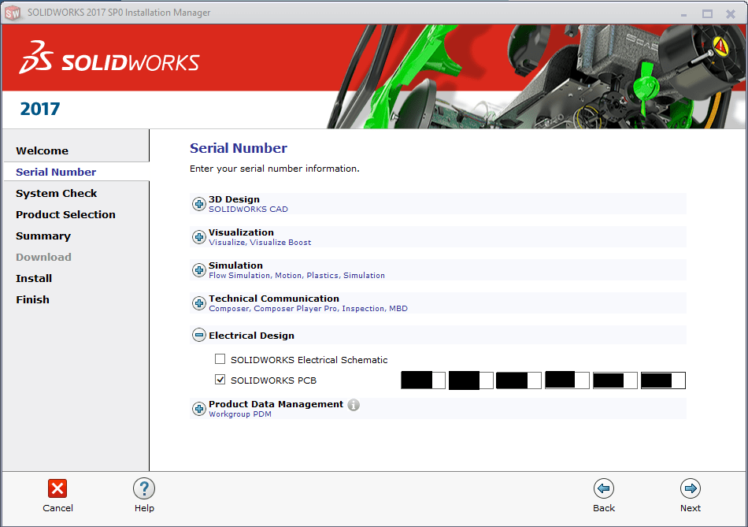
Task: Click first PCB serial number field
Action: pyautogui.click(x=423, y=380)
